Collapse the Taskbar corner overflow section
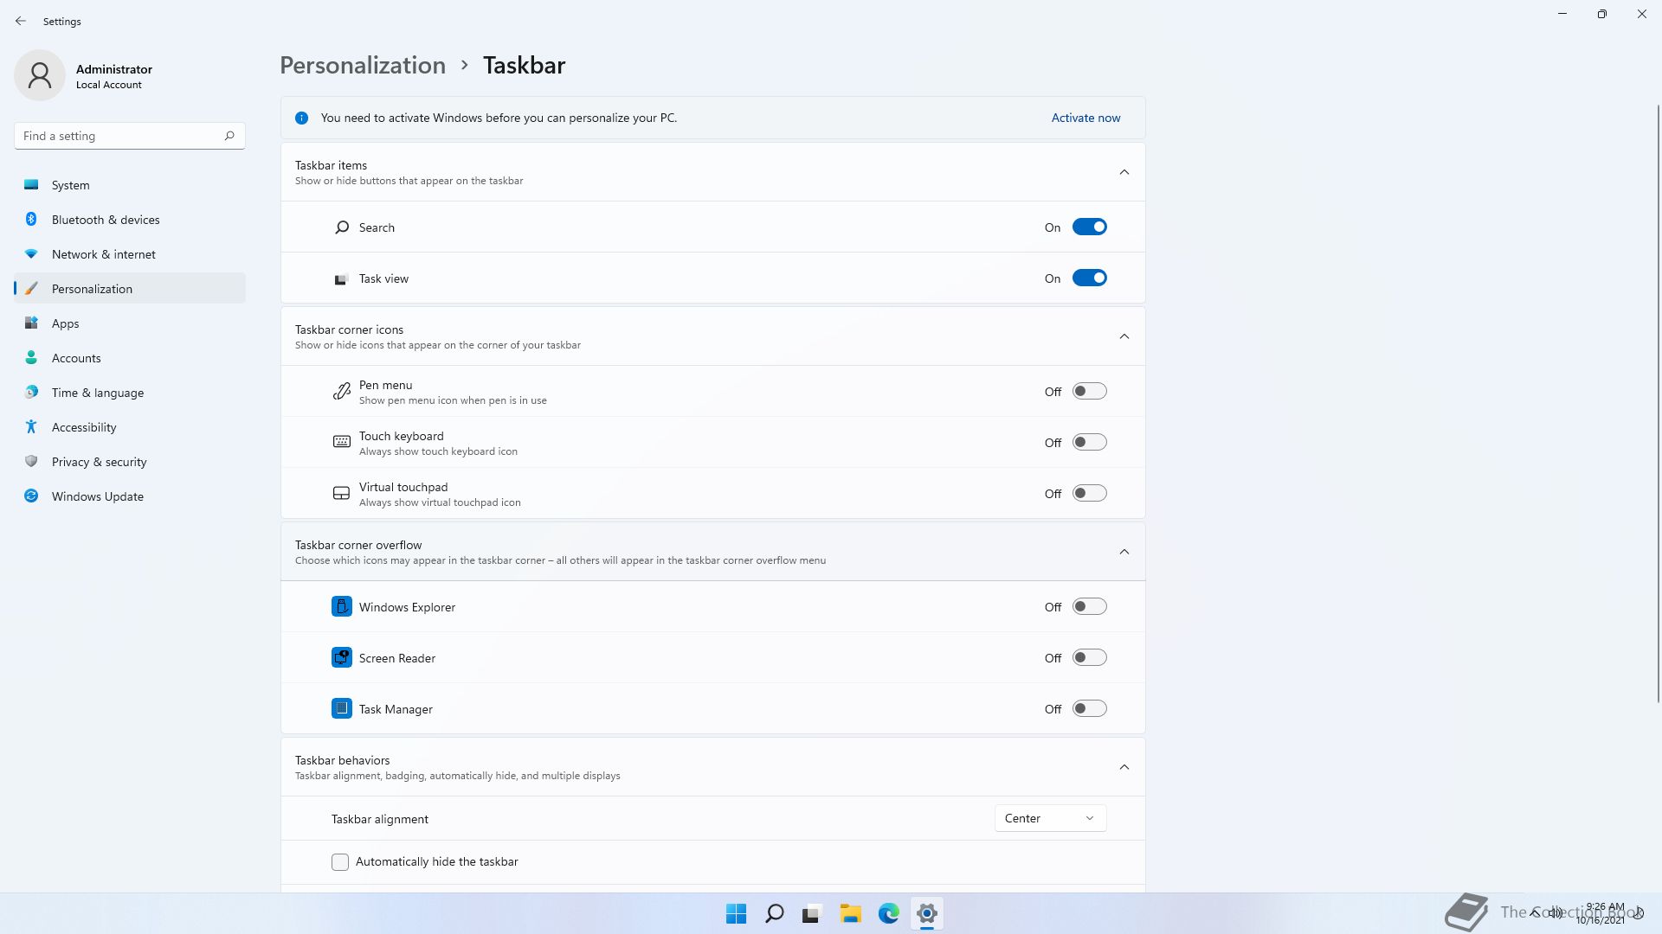The image size is (1662, 934). coord(1124,552)
